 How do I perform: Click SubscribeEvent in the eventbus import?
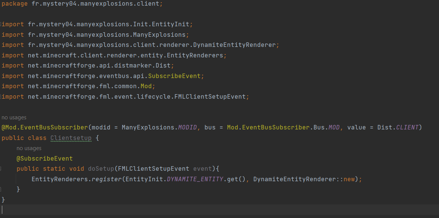tap(174, 76)
